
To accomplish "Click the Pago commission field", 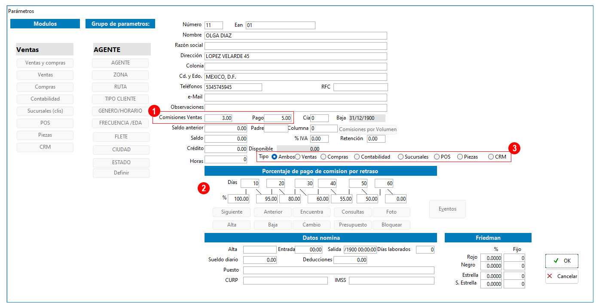I will pos(278,118).
